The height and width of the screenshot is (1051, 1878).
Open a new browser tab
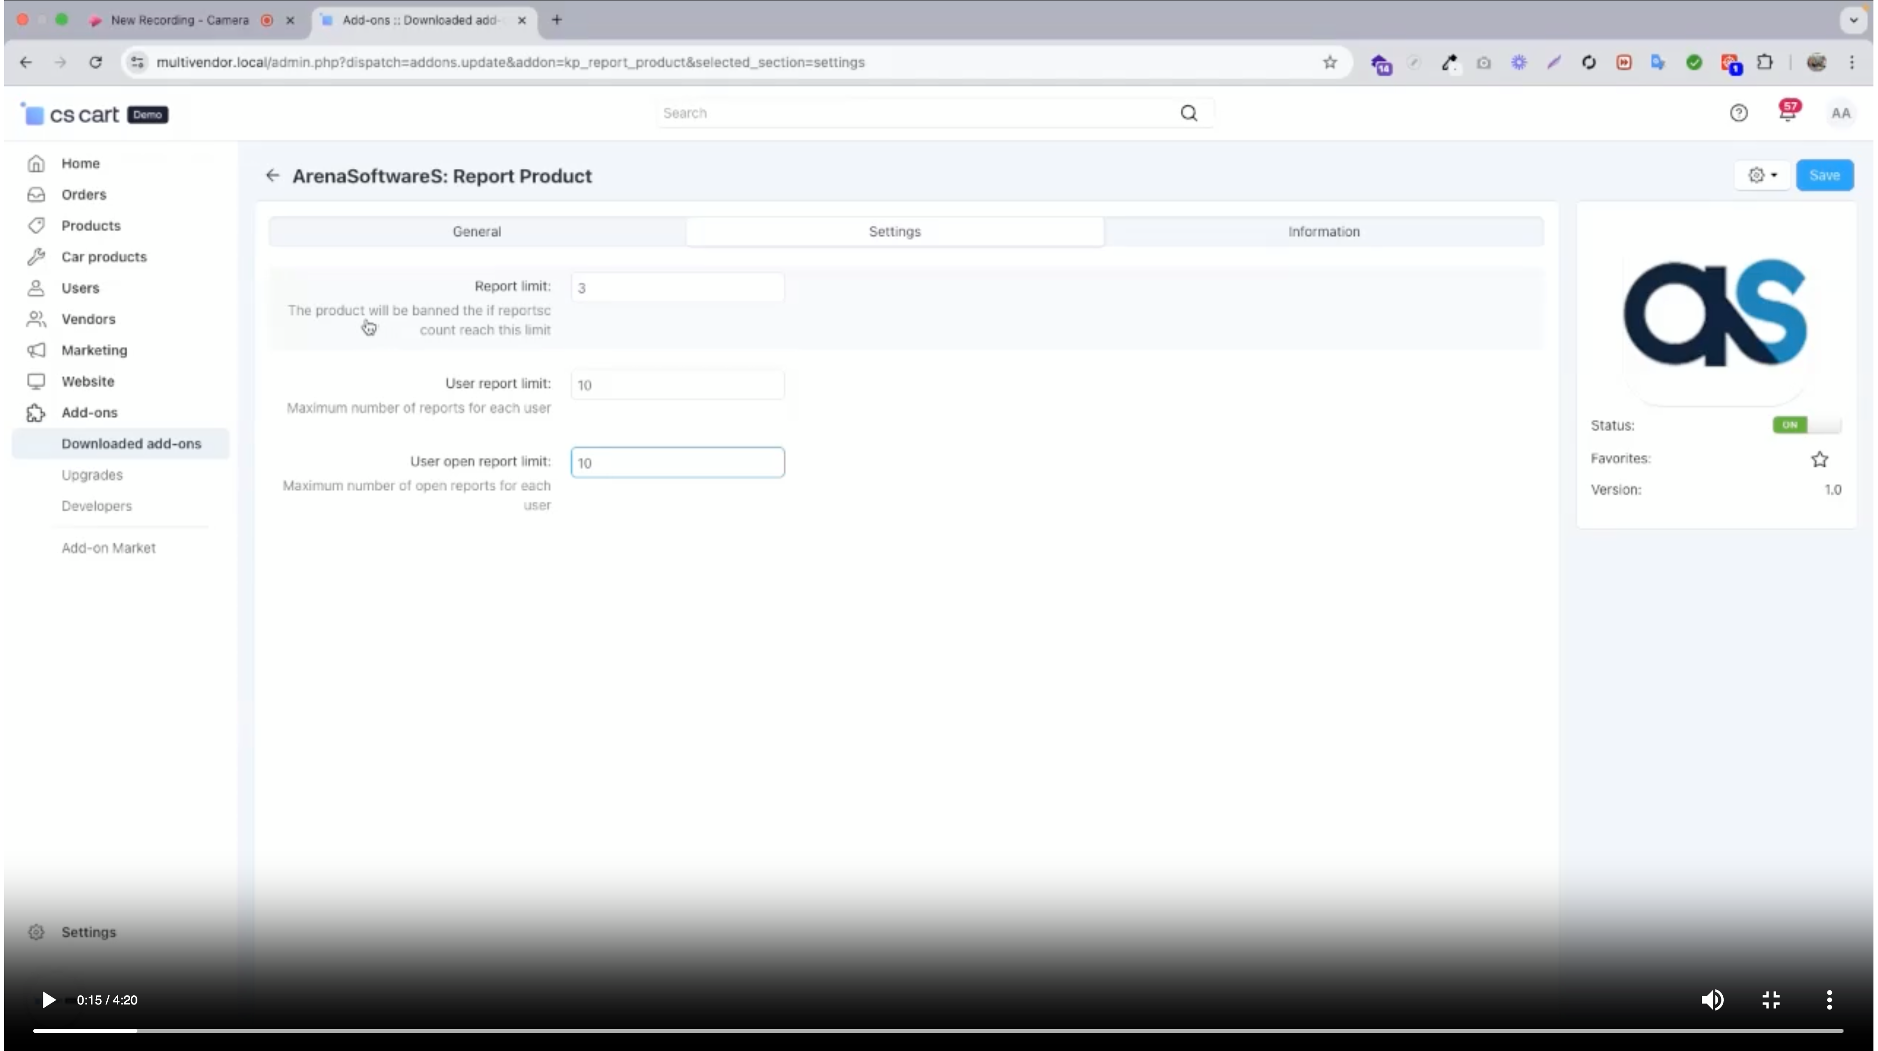click(556, 21)
